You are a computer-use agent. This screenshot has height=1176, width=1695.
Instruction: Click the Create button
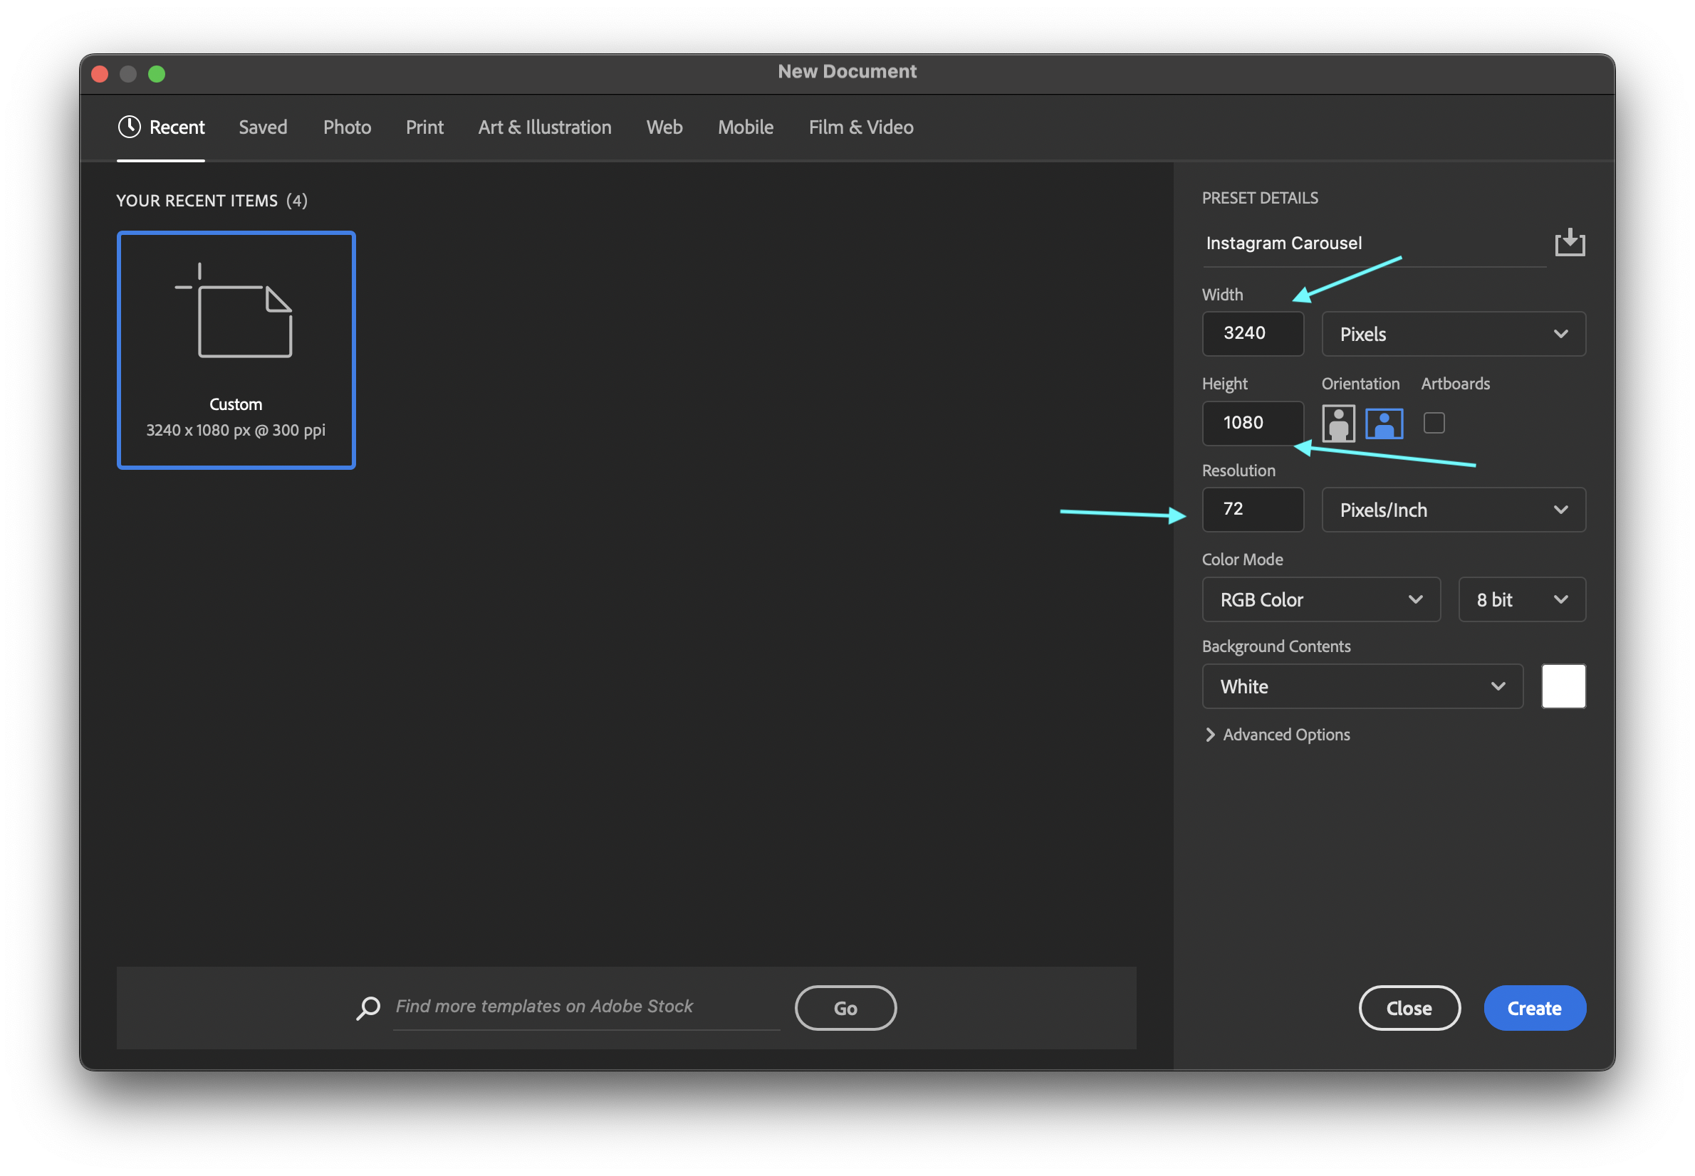pyautogui.click(x=1533, y=1008)
